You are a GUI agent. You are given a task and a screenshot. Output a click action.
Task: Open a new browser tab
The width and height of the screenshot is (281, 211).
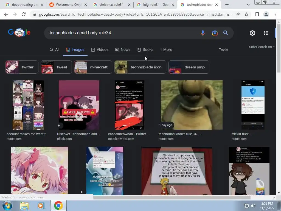click(x=227, y=5)
